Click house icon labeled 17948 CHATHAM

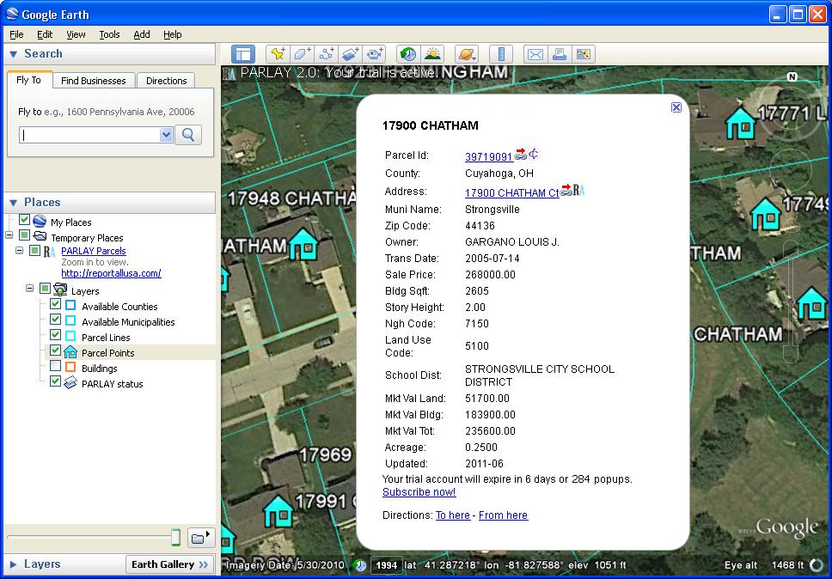tap(303, 245)
